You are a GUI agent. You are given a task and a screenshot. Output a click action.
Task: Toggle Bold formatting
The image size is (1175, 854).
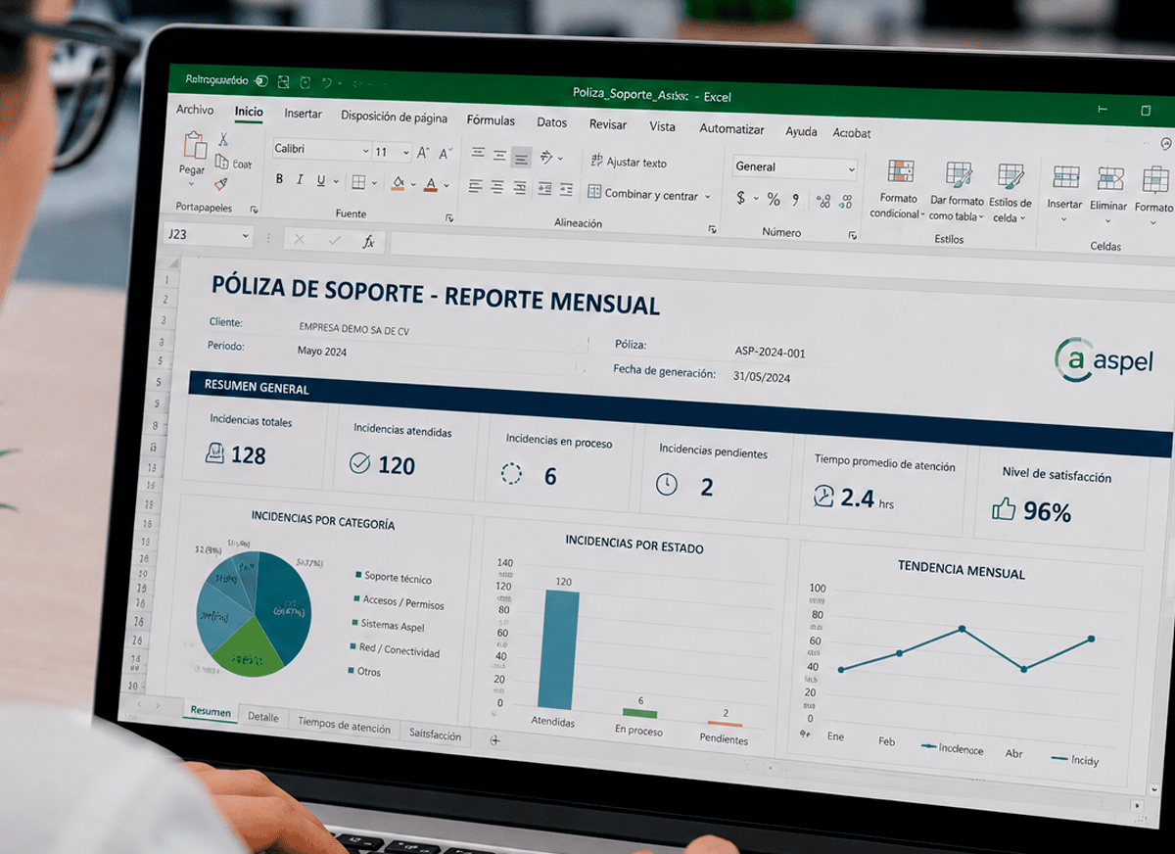pos(279,179)
